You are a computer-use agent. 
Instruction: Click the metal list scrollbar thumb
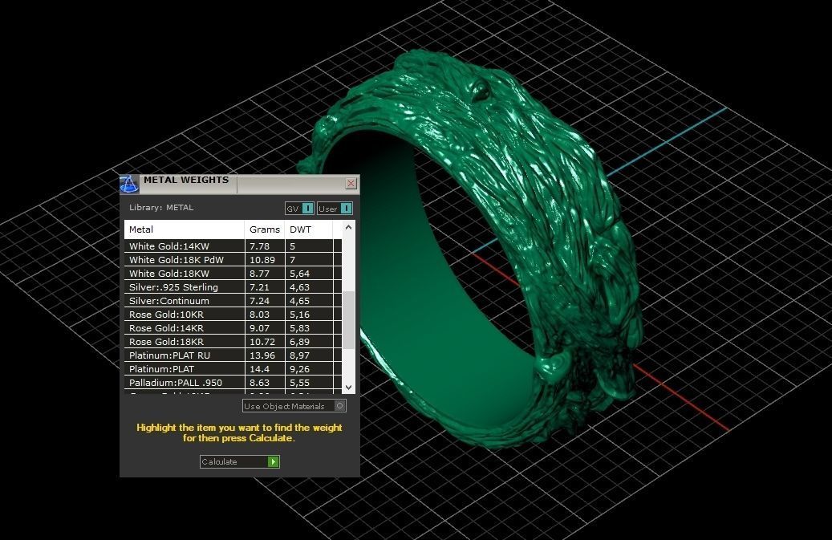(x=349, y=320)
